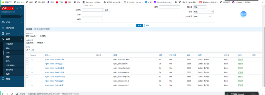265x95 pixels.
Task: Open the 触发器 filter dropdown
Action: coord(200,7)
